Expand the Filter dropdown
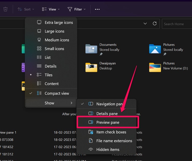Screen dimensions: 192x161 [x=77, y=9]
